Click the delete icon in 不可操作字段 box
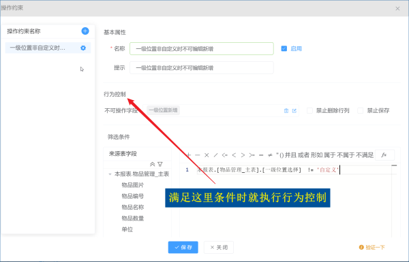This screenshot has width=409, height=262. tap(286, 111)
